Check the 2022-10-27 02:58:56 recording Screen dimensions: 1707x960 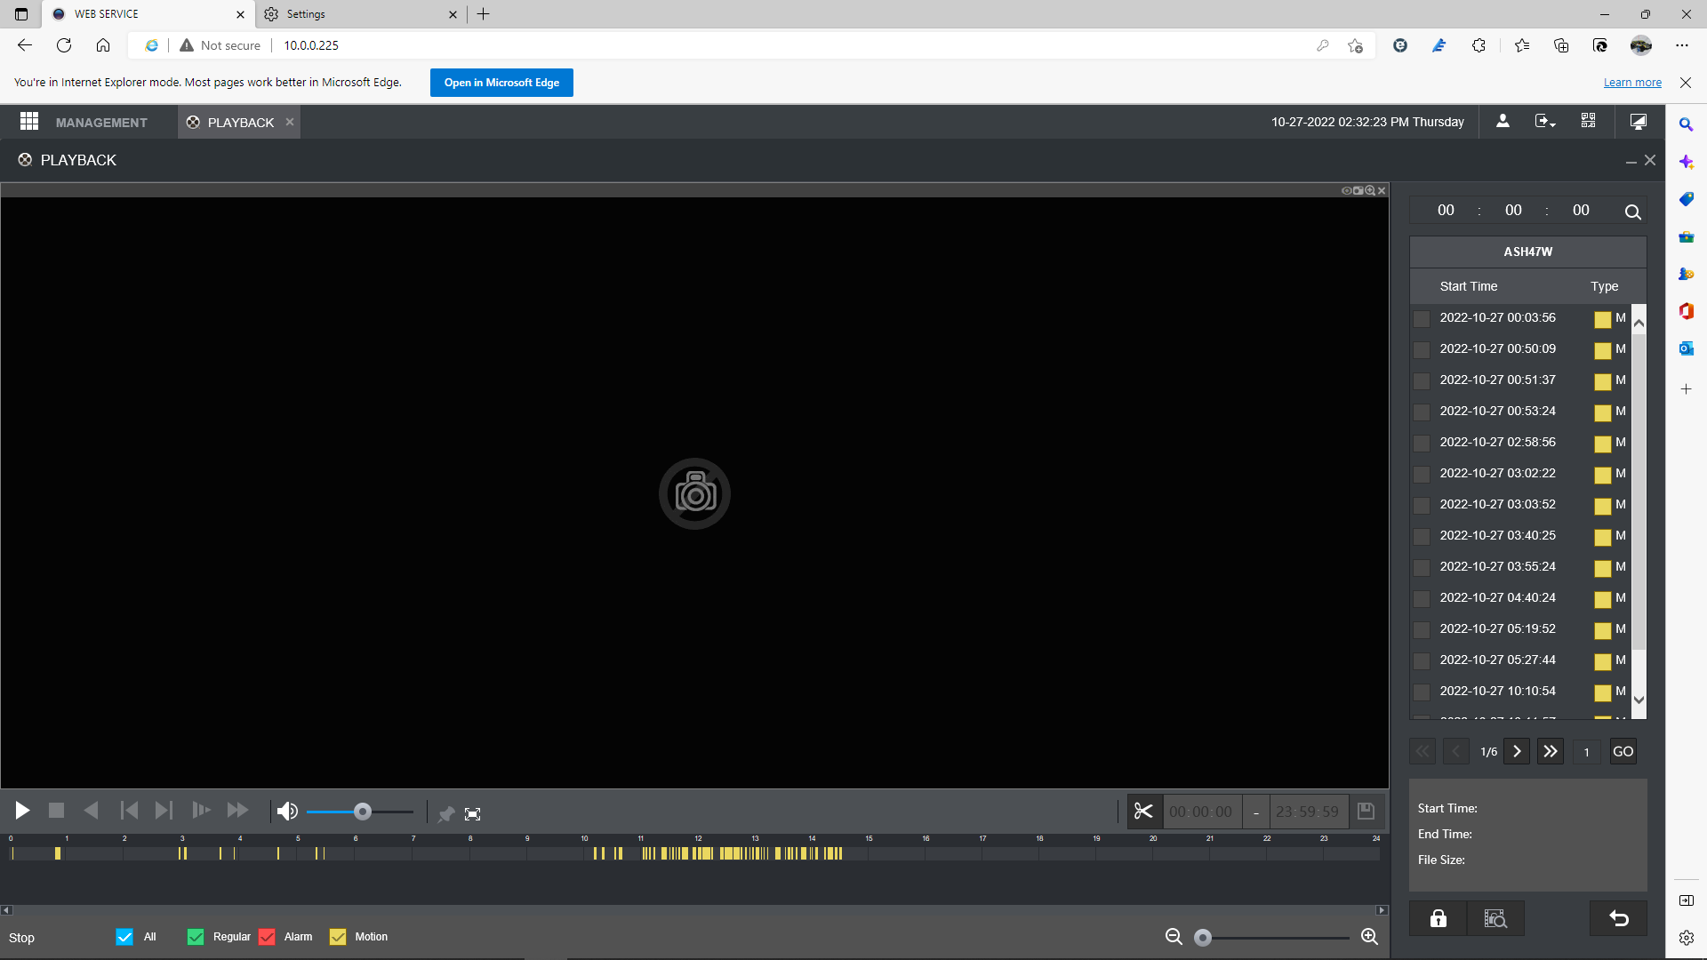(1422, 443)
